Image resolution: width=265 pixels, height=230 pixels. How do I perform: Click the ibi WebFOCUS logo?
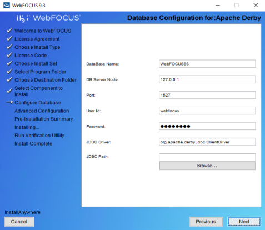click(x=48, y=18)
